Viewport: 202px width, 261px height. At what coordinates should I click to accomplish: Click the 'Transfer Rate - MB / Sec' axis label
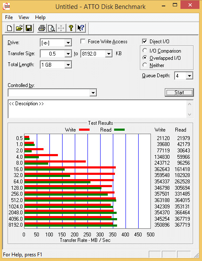(85, 240)
